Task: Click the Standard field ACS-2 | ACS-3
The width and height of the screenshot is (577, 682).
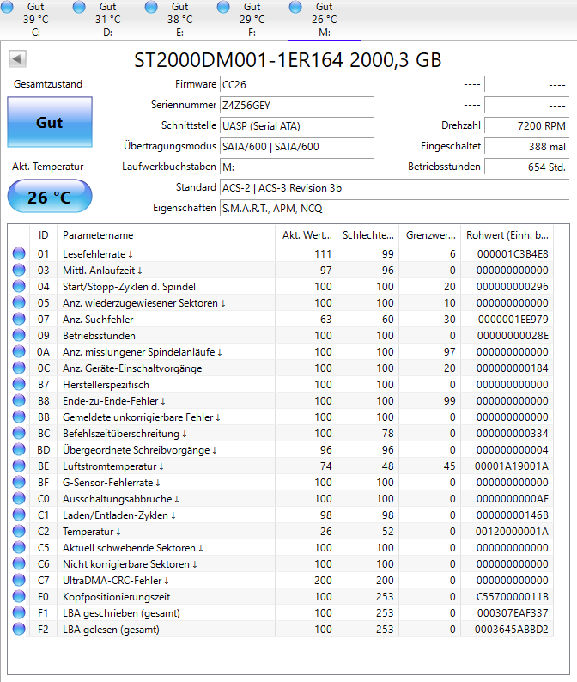Action: [x=394, y=188]
